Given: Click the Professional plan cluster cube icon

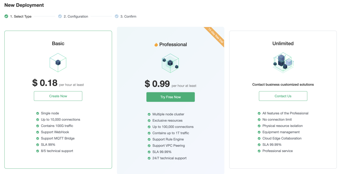Looking at the screenshot, I should (170, 63).
